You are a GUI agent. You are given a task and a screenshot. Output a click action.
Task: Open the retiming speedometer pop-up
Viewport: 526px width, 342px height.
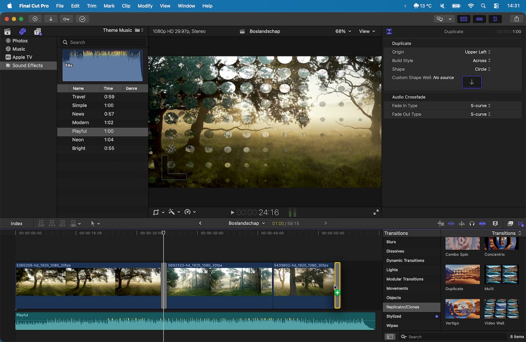click(190, 212)
